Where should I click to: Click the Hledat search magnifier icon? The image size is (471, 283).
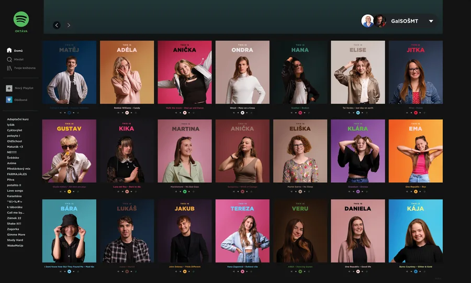click(x=9, y=60)
